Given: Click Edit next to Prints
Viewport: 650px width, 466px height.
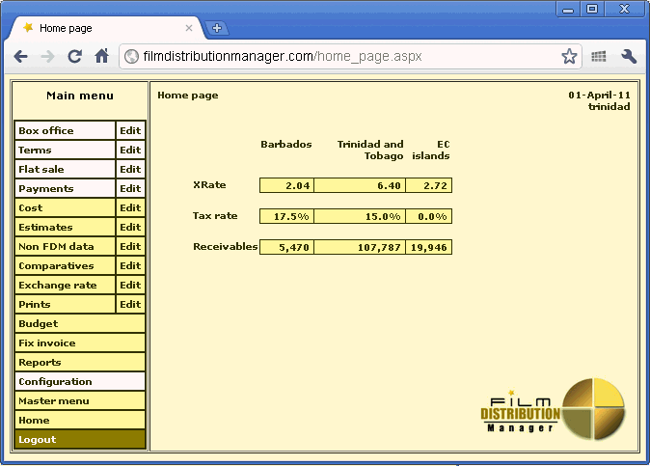Looking at the screenshot, I should pyautogui.click(x=130, y=305).
